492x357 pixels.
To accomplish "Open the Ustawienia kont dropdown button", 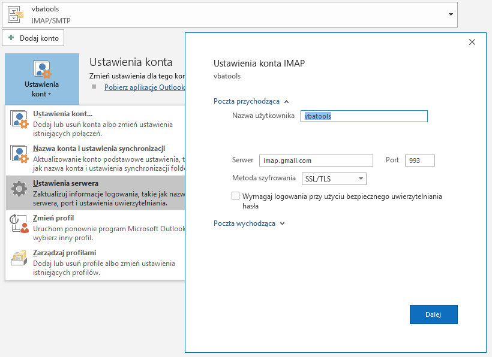I will click(42, 79).
